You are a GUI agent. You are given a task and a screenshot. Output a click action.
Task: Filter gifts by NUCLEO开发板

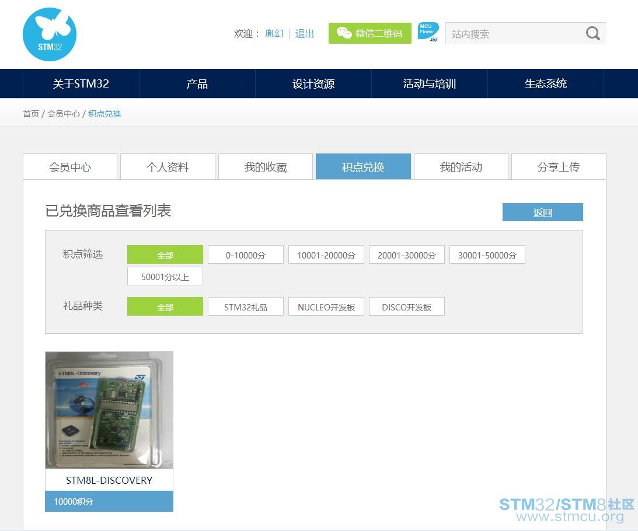point(326,307)
